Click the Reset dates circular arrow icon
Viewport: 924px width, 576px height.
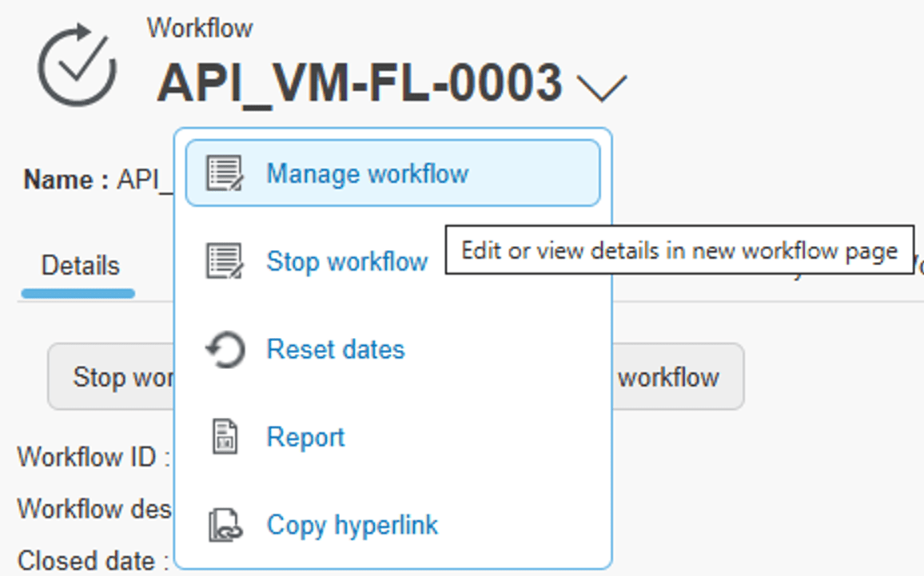(x=225, y=348)
